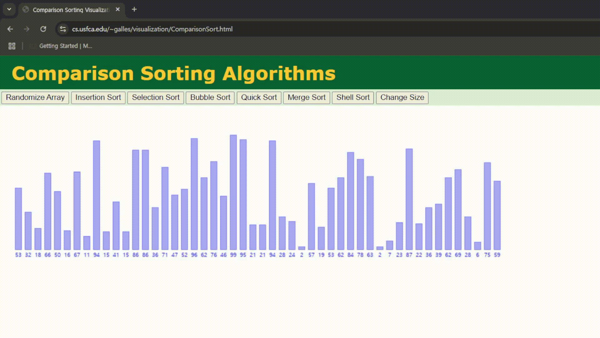Open site information icon in address bar

pos(63,29)
